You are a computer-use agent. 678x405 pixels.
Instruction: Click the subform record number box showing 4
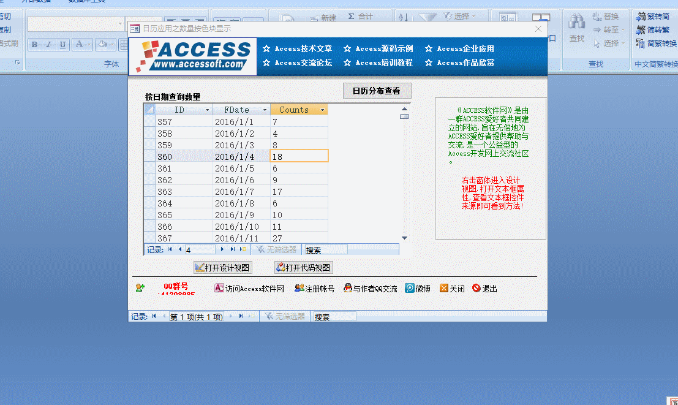pos(200,249)
